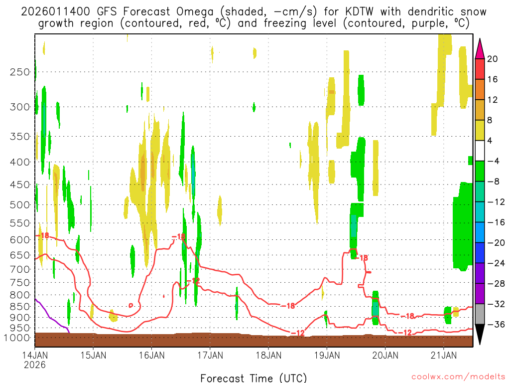Click the 250 pressure level label
Screen dimensions: 510x383
pyautogui.click(x=20, y=72)
